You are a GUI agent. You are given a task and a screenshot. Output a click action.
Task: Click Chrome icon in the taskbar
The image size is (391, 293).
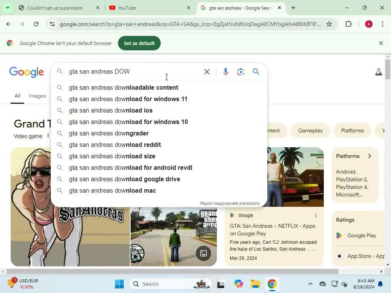click(272, 284)
